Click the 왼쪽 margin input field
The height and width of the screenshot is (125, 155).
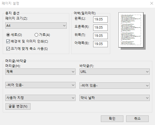click(x=100, y=19)
